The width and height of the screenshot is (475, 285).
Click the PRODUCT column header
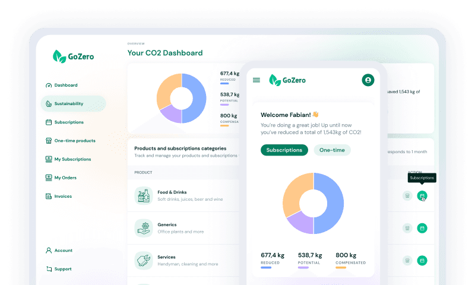[x=143, y=172]
